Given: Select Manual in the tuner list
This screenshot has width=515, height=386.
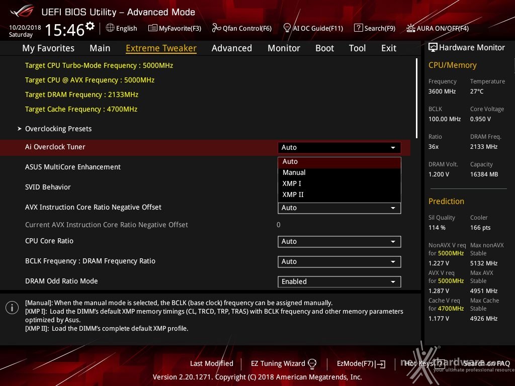Looking at the screenshot, I should [339, 173].
